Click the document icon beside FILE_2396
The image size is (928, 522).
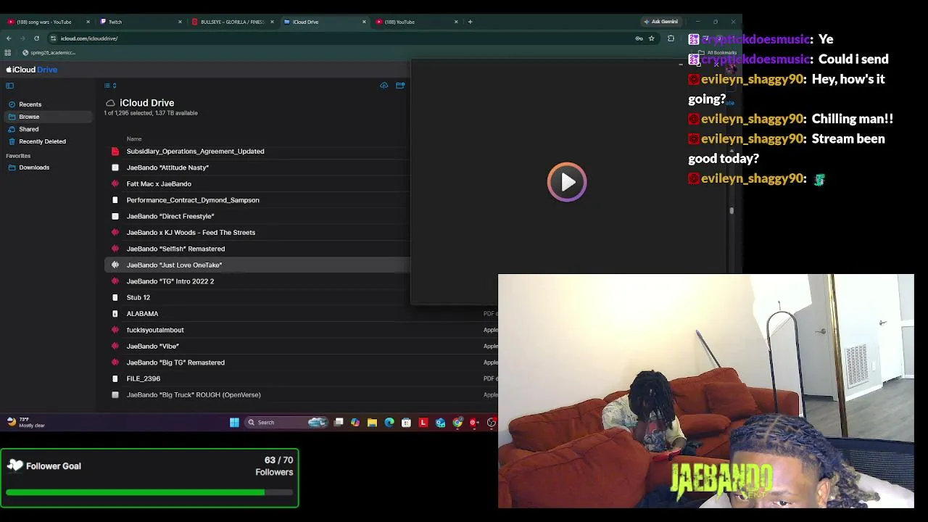(x=115, y=378)
